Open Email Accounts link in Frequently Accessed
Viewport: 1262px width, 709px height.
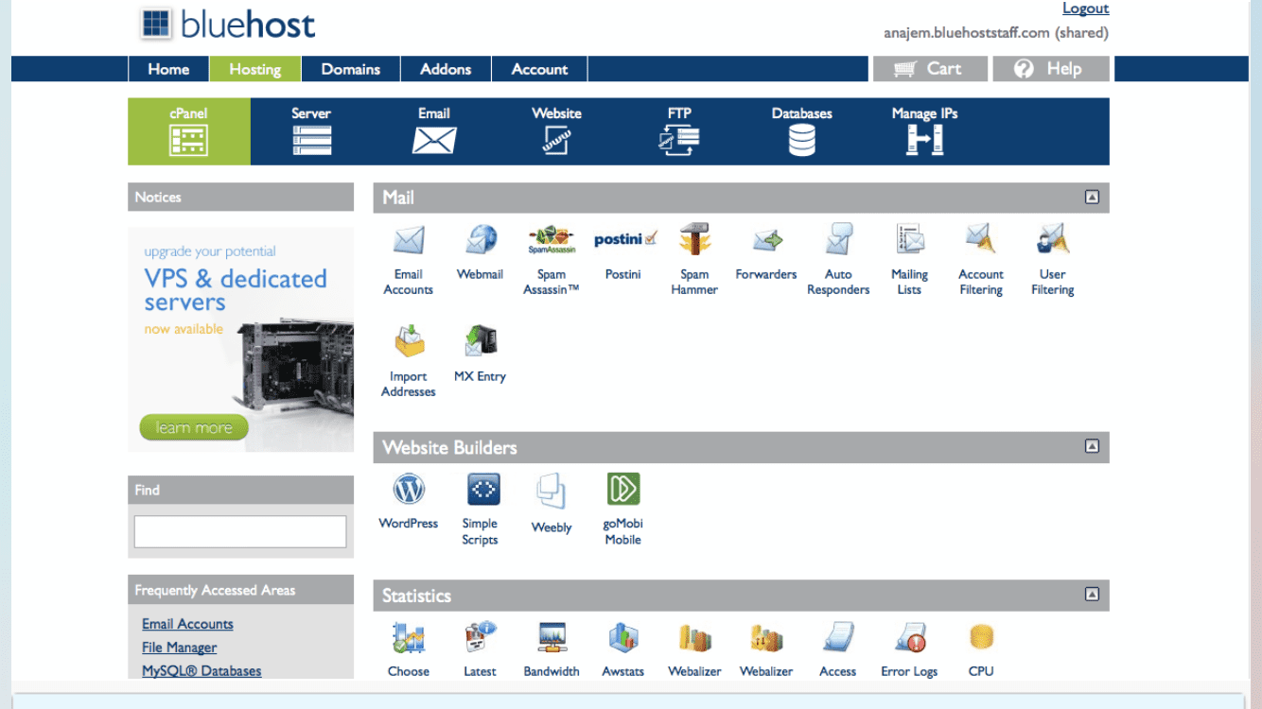pos(187,624)
